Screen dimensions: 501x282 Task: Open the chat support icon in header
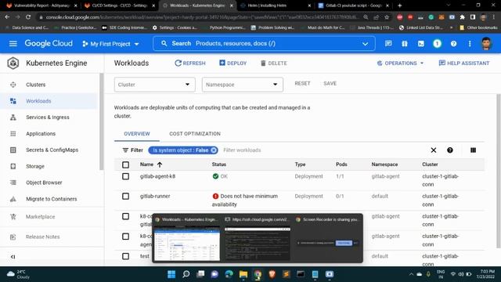point(388,44)
